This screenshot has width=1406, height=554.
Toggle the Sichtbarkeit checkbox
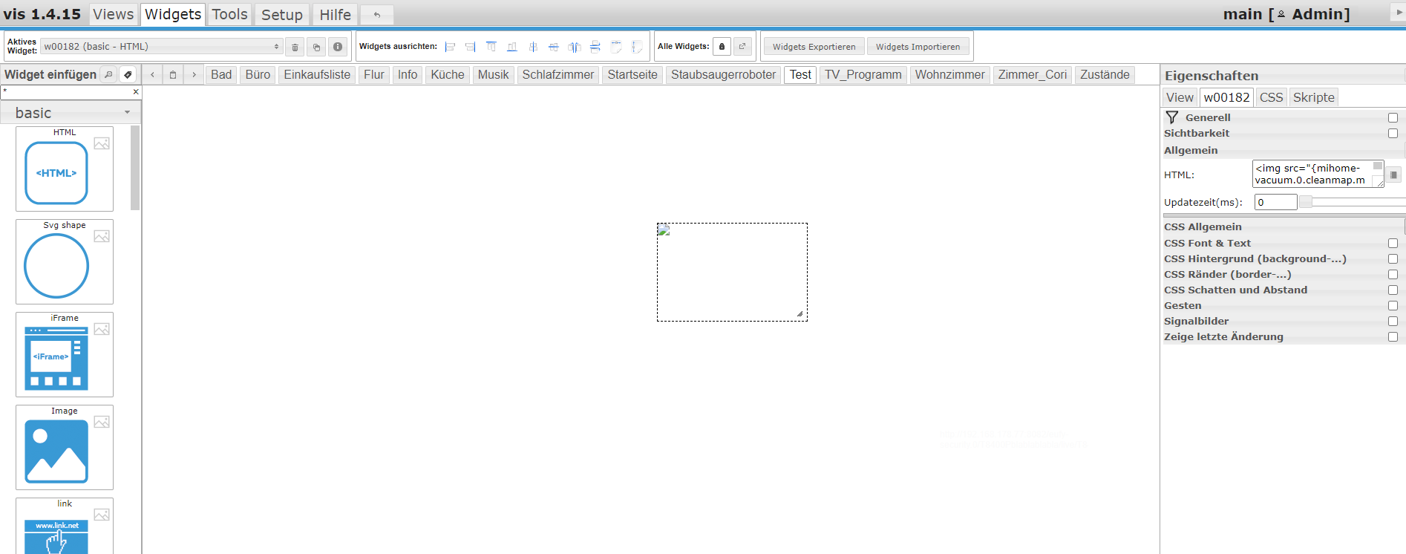pyautogui.click(x=1393, y=134)
